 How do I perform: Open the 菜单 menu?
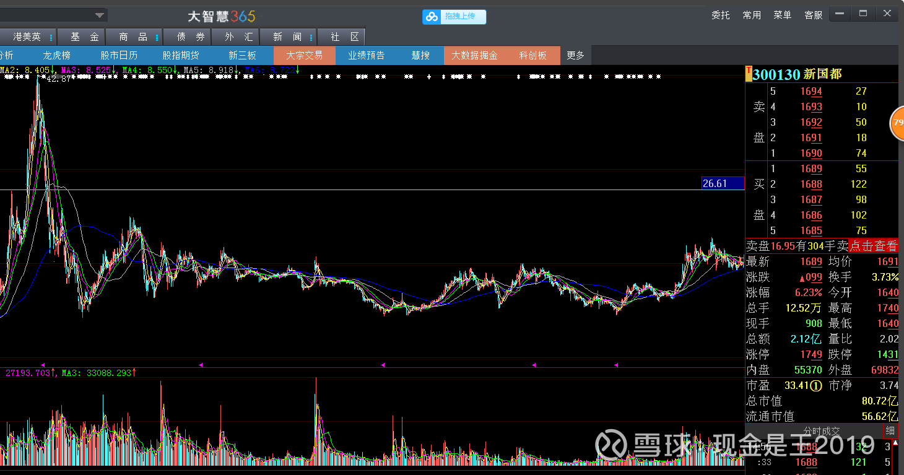coord(783,15)
